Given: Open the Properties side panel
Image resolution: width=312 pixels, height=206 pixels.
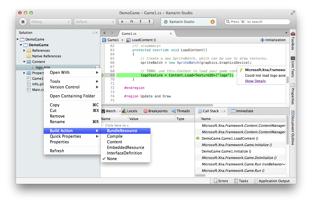Looking at the screenshot, I should (x=293, y=94).
